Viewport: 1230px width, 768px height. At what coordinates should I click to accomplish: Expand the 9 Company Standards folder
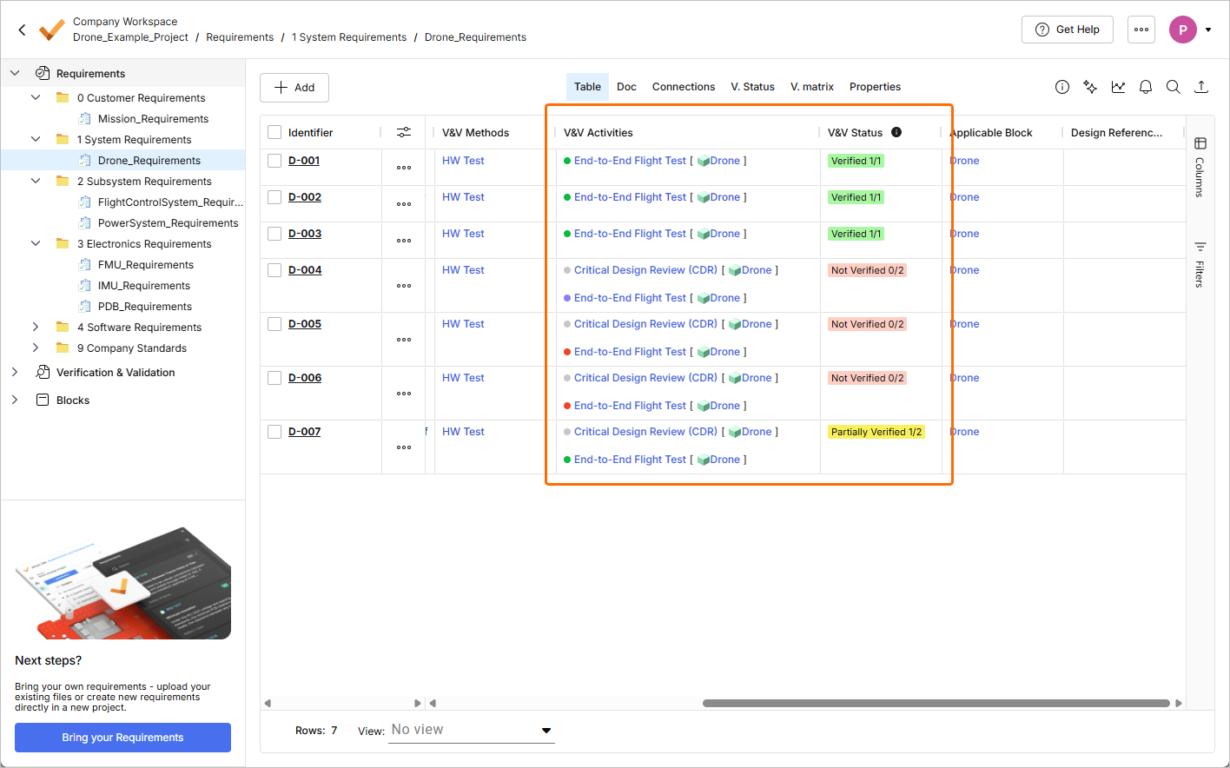pyautogui.click(x=36, y=348)
